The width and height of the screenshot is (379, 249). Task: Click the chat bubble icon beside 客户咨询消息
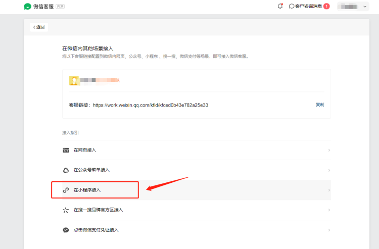coord(292,6)
